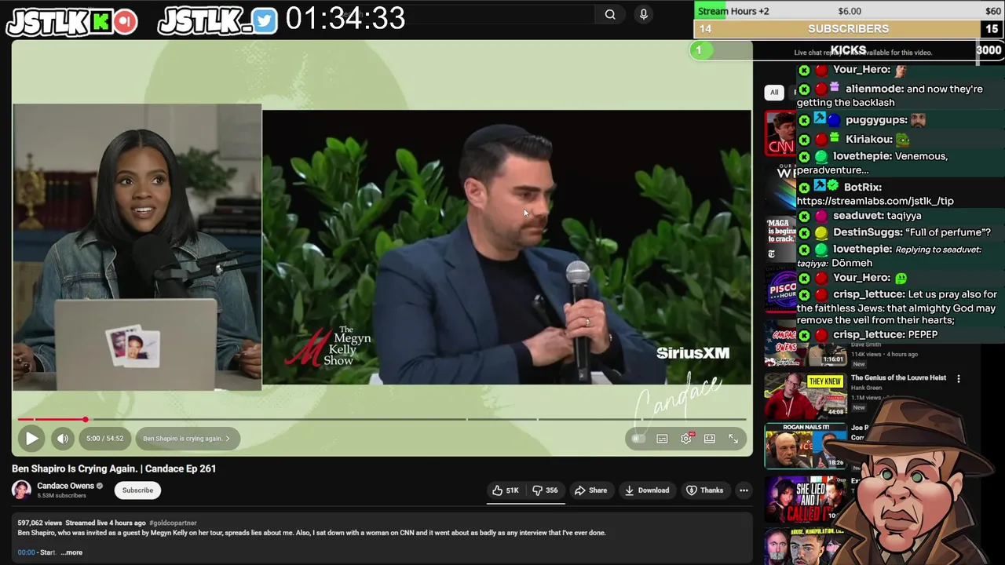Expand the 'Ben Shapiro is crying again.' chapter
Image resolution: width=1005 pixels, height=565 pixels.
coord(186,439)
